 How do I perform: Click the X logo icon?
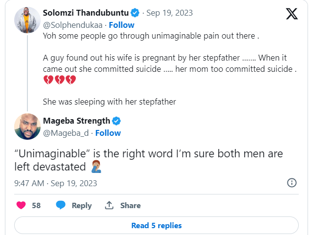291,14
